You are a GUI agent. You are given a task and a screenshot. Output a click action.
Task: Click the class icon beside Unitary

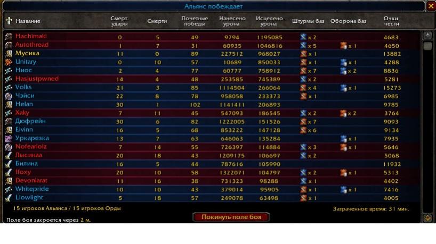tap(9, 62)
